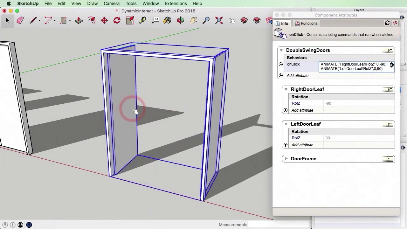Select the Move tool
407x229 pixels.
pos(104,20)
